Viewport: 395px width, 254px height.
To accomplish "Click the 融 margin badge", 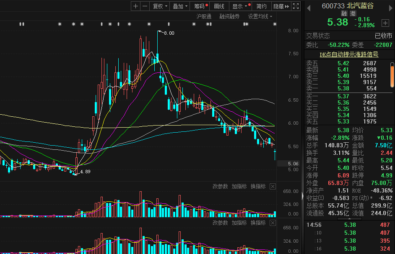I will pyautogui.click(x=344, y=13).
